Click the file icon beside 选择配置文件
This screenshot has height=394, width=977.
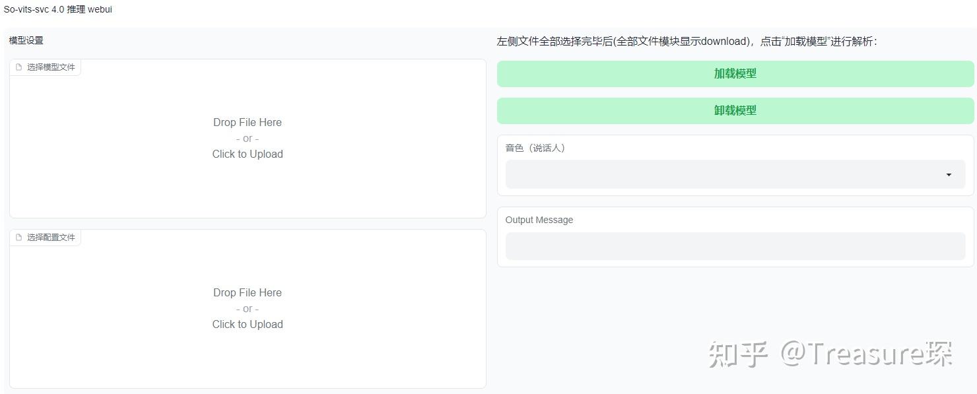18,237
